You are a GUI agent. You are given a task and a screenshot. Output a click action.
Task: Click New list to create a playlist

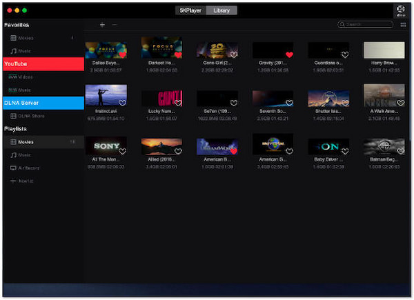[x=25, y=180]
